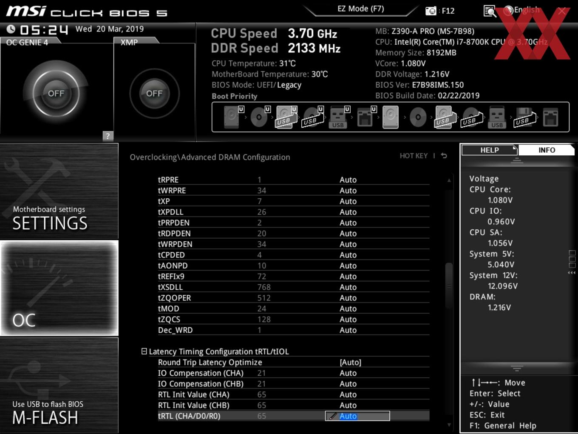This screenshot has width=578, height=434.
Task: Select the UEFI USB key boot icon
Action: [339, 117]
